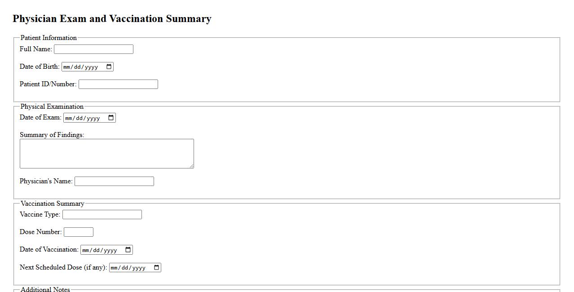
Task: Open the Date of Birth calendar picker
Action: pyautogui.click(x=109, y=67)
